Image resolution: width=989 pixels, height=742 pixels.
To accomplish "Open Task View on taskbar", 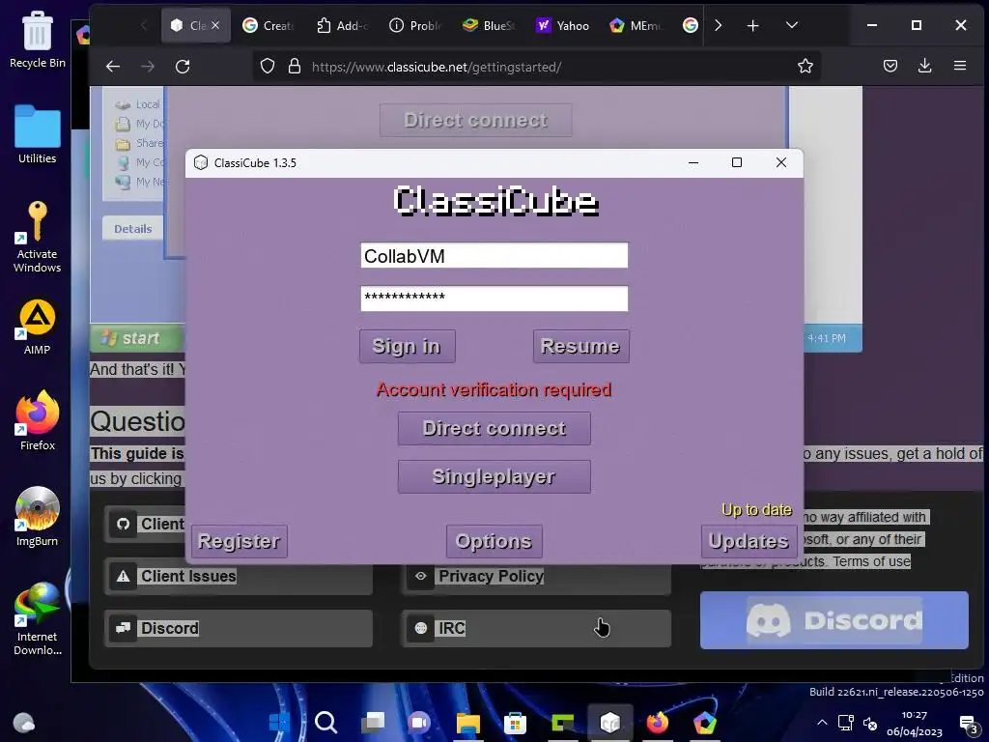I will (x=373, y=723).
